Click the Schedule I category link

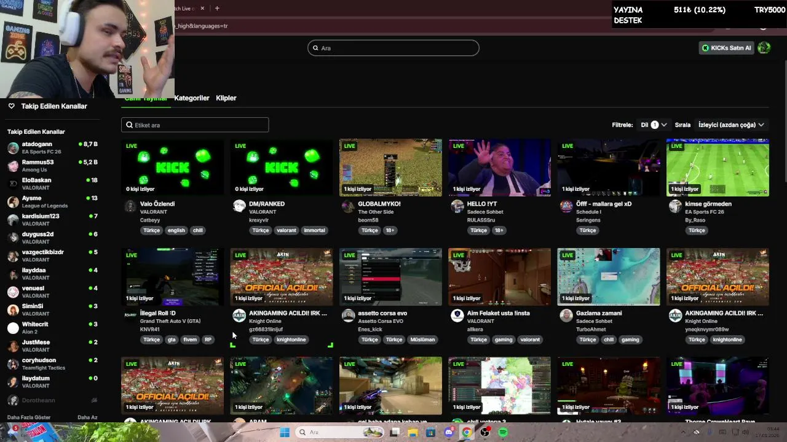(x=588, y=212)
